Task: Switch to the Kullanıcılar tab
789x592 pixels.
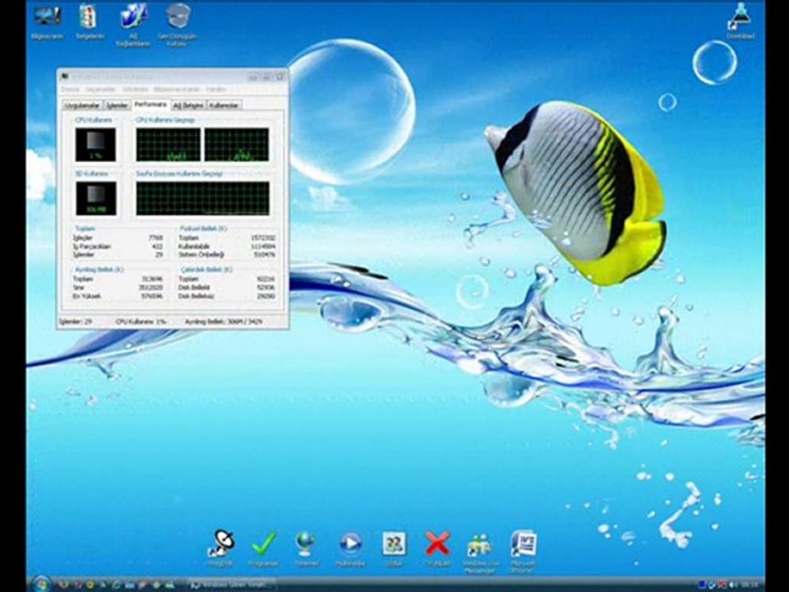Action: (x=224, y=105)
